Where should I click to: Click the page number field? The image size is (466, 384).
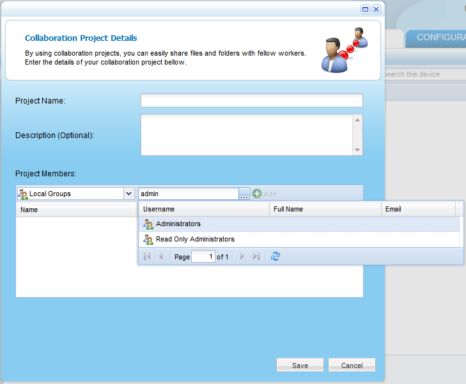coord(203,256)
